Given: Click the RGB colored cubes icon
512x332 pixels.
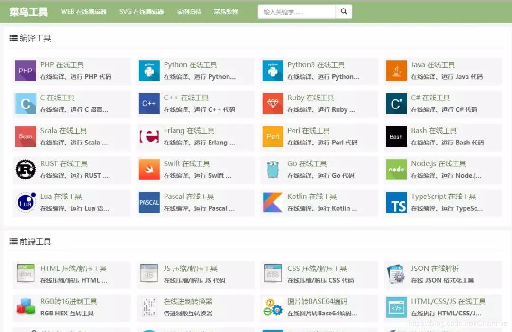Looking at the screenshot, I should (26, 306).
